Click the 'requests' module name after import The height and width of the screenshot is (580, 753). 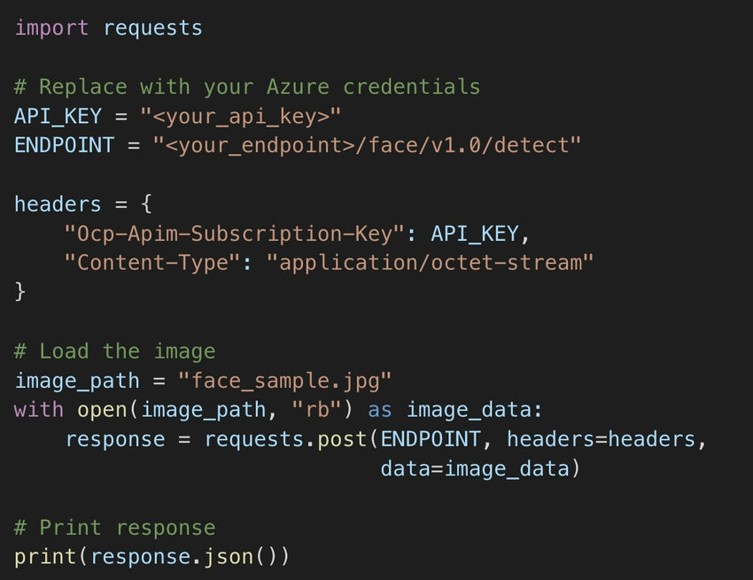click(x=152, y=27)
